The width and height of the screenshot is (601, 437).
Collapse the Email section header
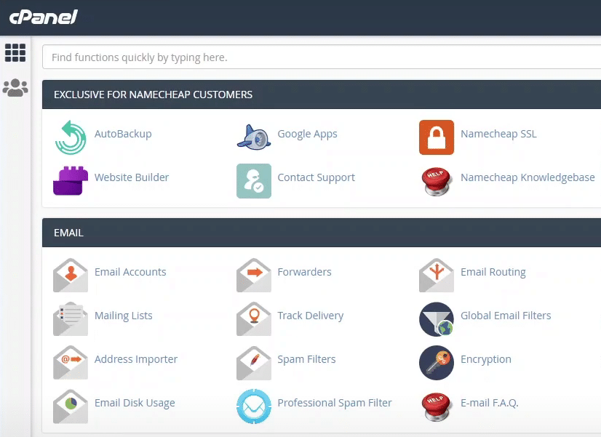tap(322, 233)
